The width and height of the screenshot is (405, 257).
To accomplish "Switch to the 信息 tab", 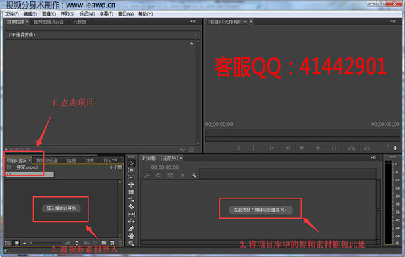I will pyautogui.click(x=72, y=161).
